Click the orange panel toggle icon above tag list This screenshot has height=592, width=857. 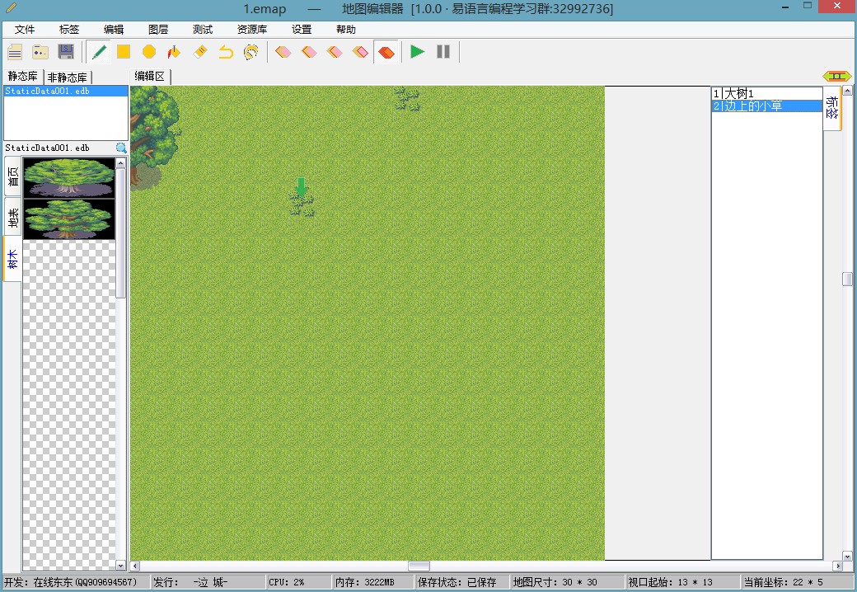pyautogui.click(x=836, y=76)
